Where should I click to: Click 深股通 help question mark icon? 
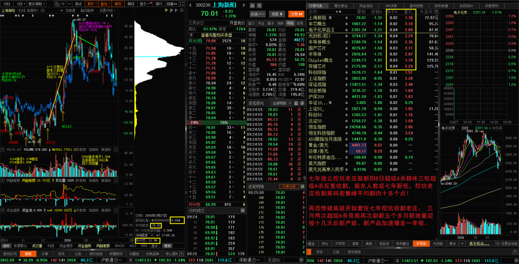254,260
